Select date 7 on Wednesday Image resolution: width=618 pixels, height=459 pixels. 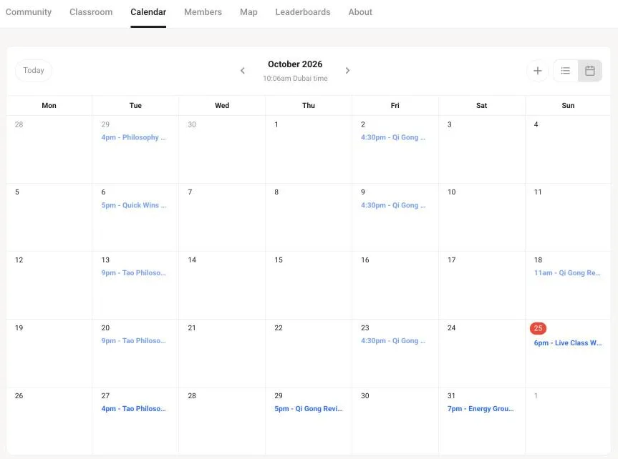[190, 192]
